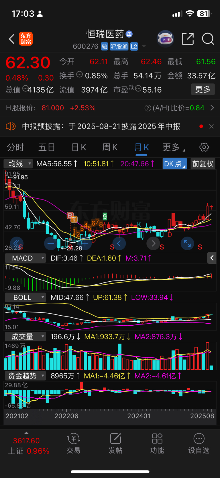Expand stock code dropdown triangle
This screenshot has height=478, width=220.
144,46
